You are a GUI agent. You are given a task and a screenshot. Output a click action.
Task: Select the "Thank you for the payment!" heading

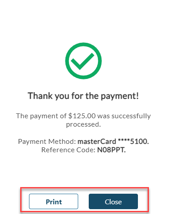pyautogui.click(x=83, y=96)
